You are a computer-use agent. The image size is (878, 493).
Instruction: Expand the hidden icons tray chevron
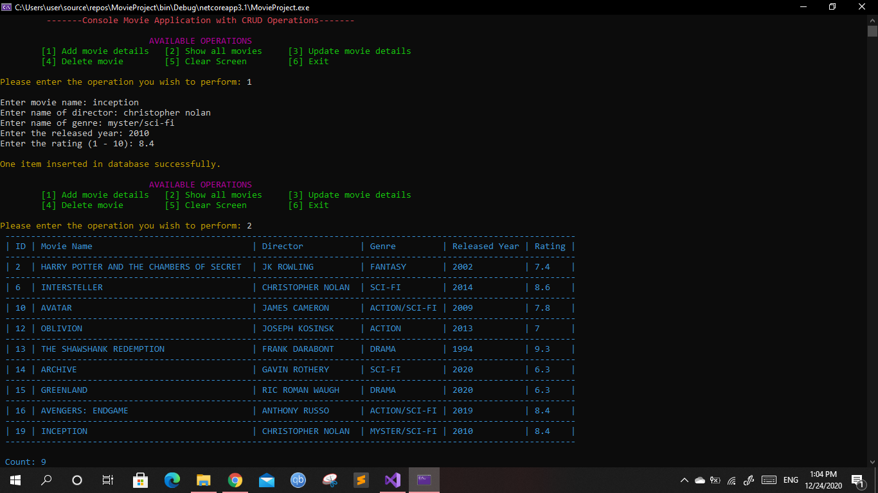coord(685,480)
